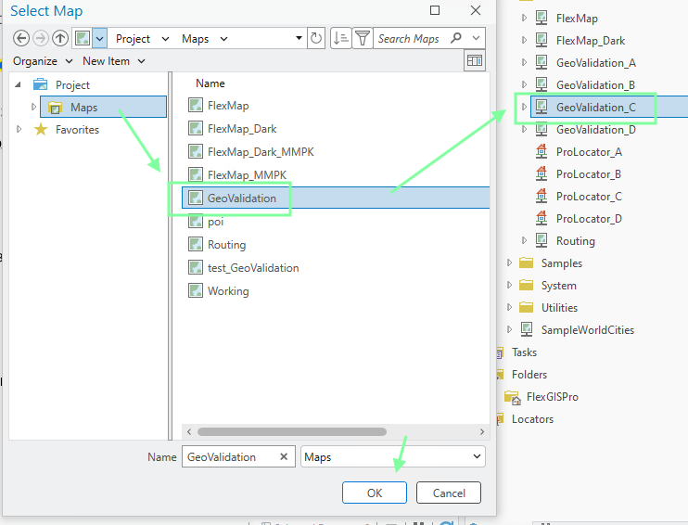Expand the Samples folder in Catalog

coord(509,263)
